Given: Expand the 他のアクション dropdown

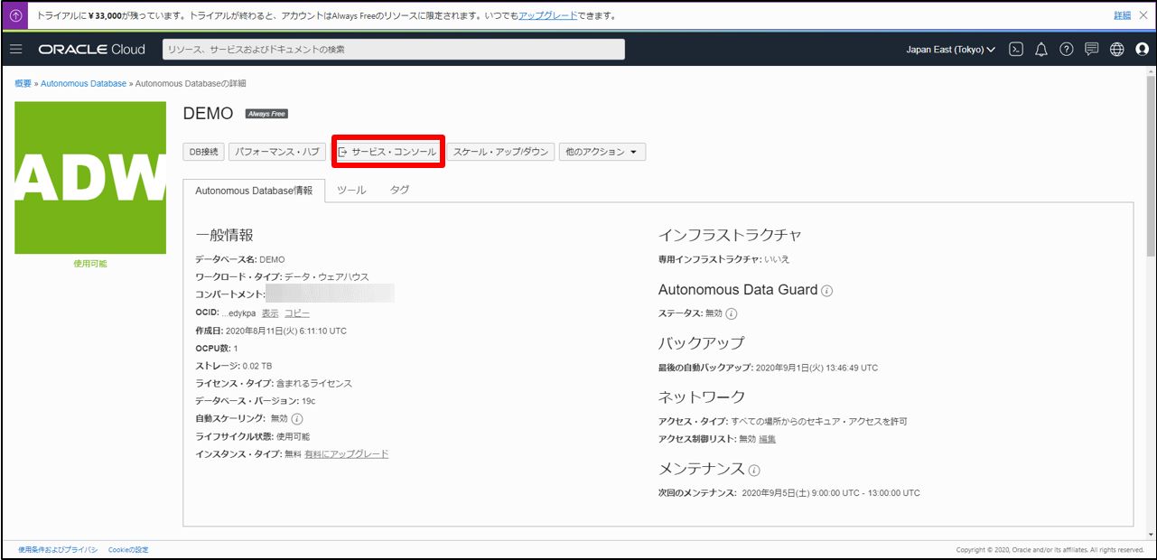Looking at the screenshot, I should pyautogui.click(x=602, y=153).
